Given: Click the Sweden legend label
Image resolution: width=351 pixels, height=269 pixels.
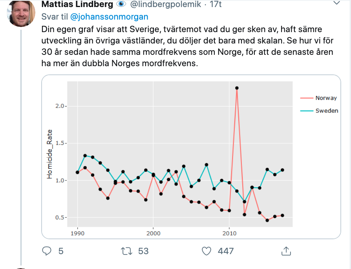Looking at the screenshot, I should [327, 111].
